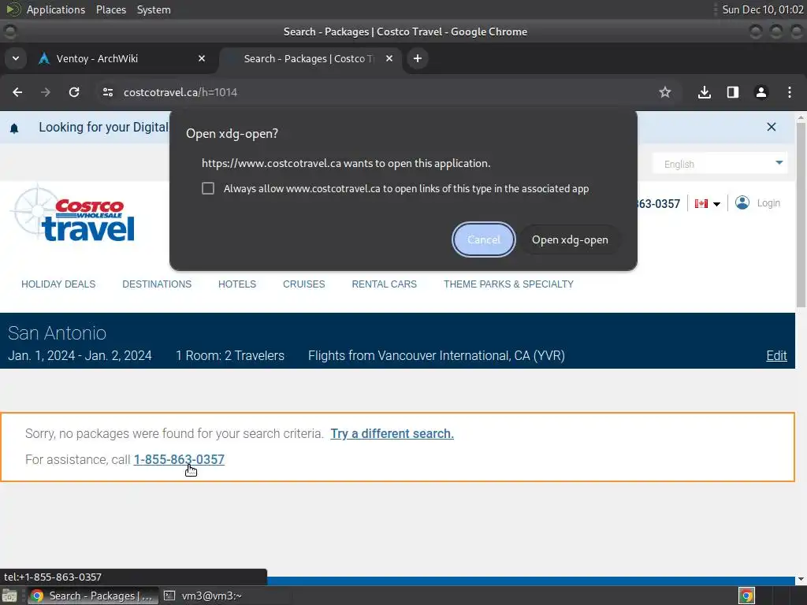Image resolution: width=807 pixels, height=605 pixels.
Task: Toggle Chrome side panel icon
Action: click(x=732, y=92)
